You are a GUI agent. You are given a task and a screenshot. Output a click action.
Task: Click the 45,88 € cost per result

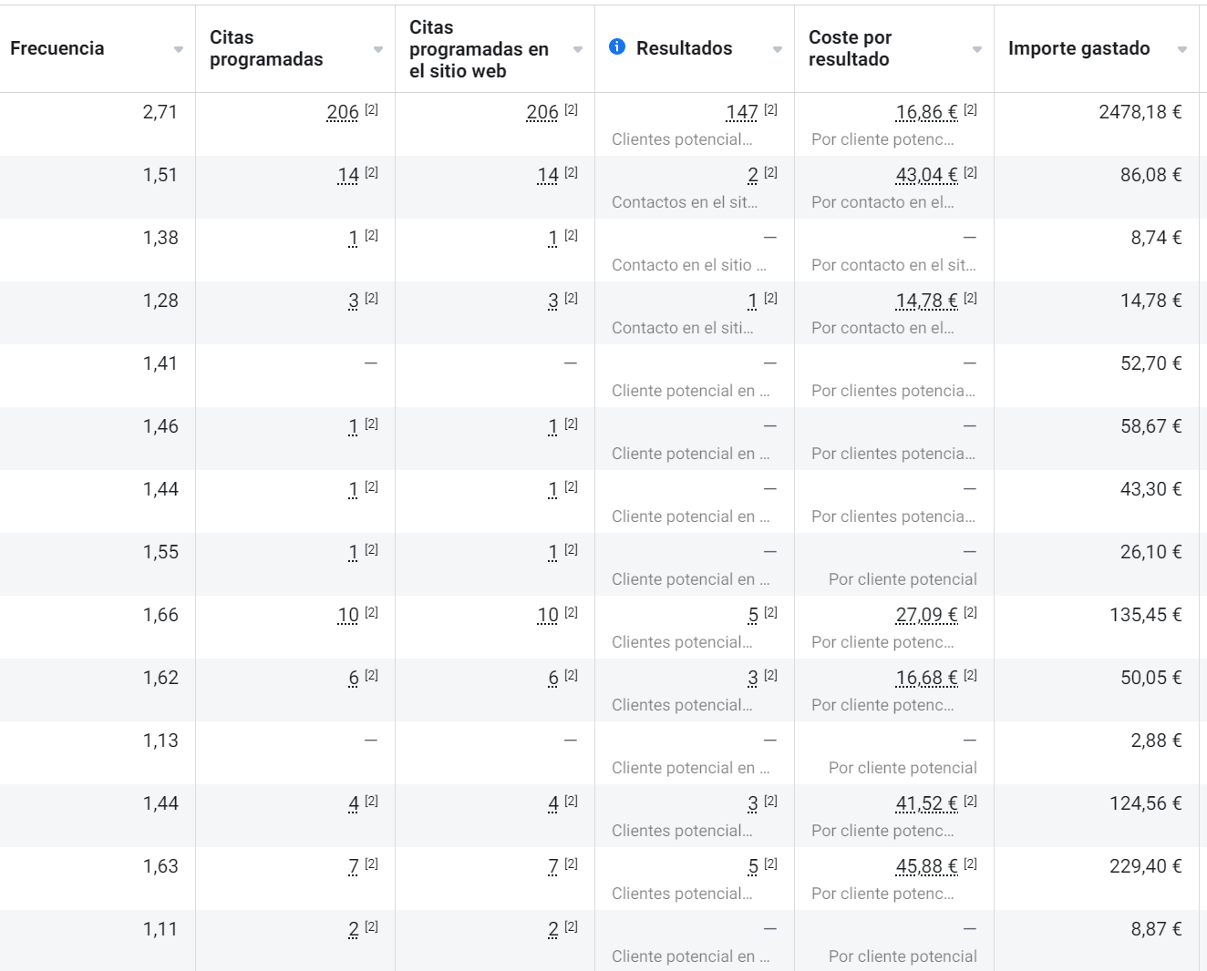coord(926,866)
